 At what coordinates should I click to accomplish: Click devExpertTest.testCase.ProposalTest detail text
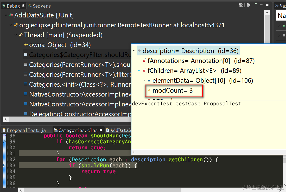[x=186, y=104]
